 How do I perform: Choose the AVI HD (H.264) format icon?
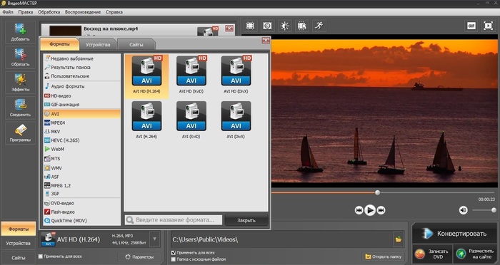click(x=146, y=71)
